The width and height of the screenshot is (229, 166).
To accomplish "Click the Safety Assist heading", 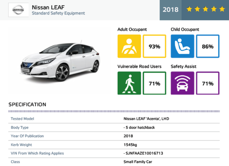I will pyautogui.click(x=183, y=66).
